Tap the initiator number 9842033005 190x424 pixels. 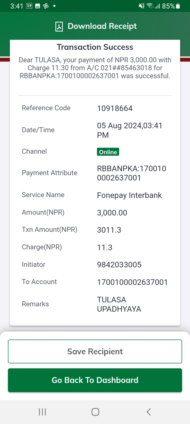(119, 265)
